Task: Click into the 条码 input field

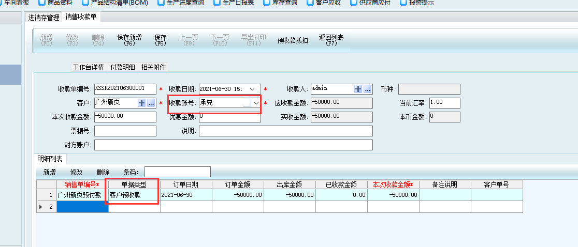Action: pyautogui.click(x=178, y=172)
